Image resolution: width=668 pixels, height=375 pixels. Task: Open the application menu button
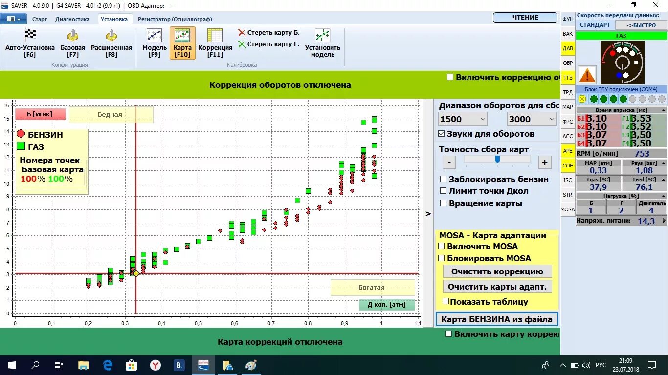(x=14, y=19)
